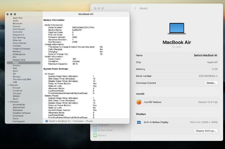Select Audio in hardware list

click(15, 21)
